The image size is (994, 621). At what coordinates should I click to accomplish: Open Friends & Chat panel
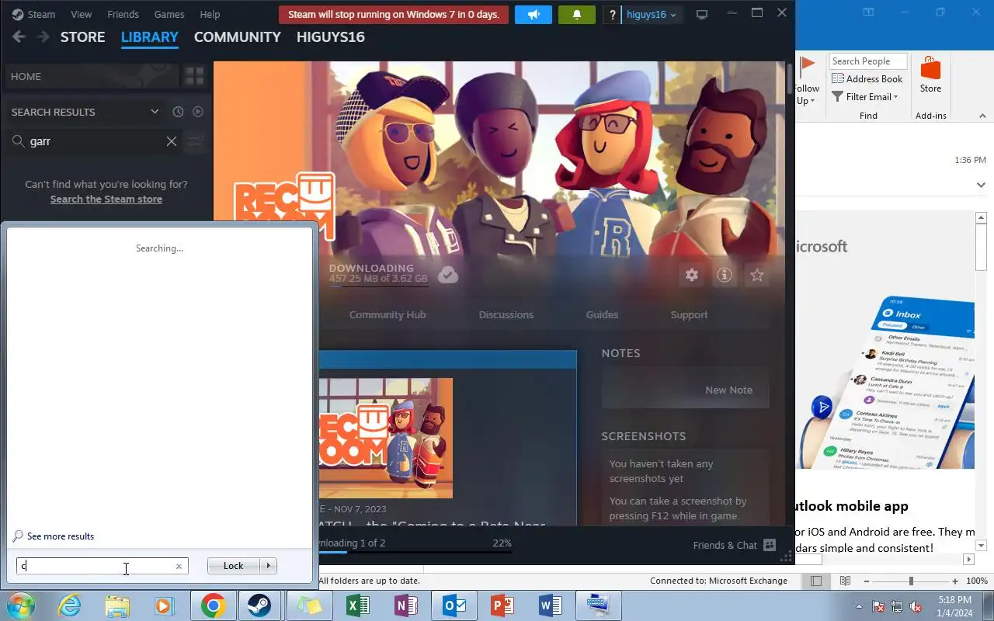point(735,545)
